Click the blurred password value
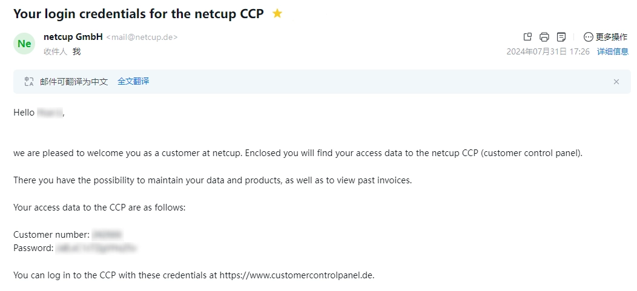The image size is (637, 291). [x=96, y=247]
